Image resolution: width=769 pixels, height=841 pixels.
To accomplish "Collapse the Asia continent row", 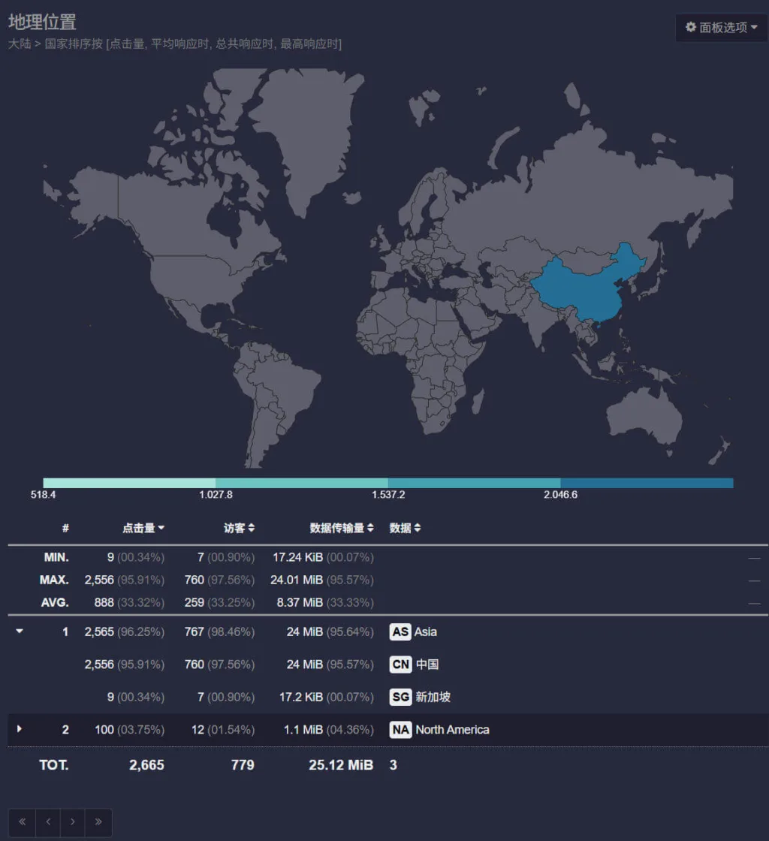I will point(20,632).
